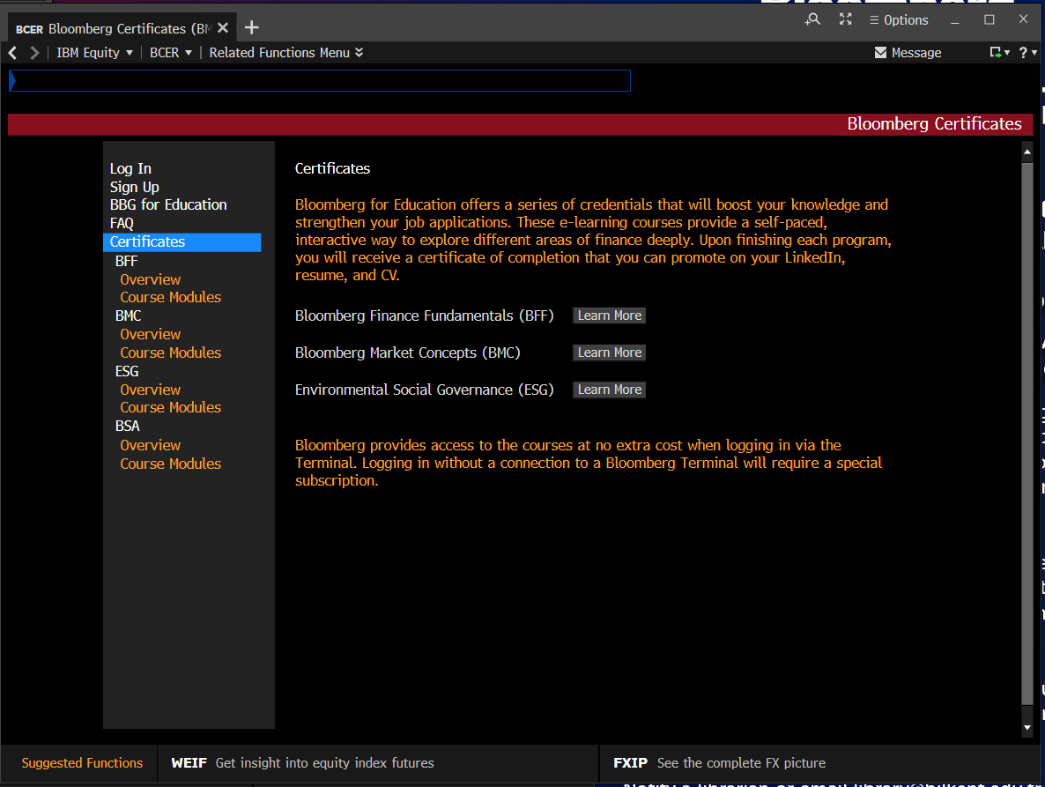The height and width of the screenshot is (787, 1045).
Task: Expand the Related Functions Menu
Action: 285,53
